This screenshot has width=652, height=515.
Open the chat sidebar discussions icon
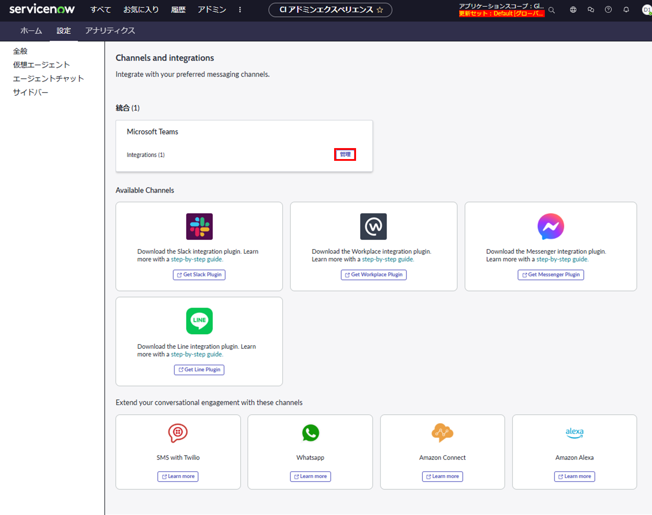[x=591, y=10]
